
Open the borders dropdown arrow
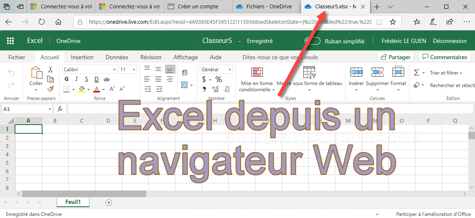[73, 89]
